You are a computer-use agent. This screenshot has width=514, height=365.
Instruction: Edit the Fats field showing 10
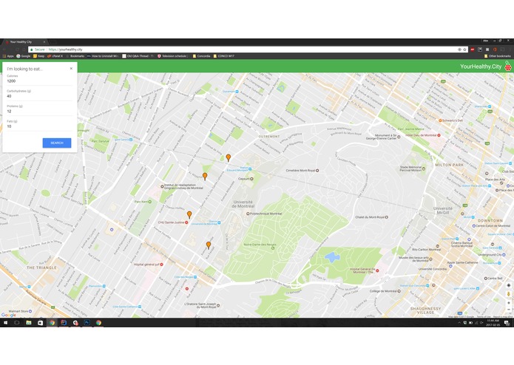[x=39, y=126]
